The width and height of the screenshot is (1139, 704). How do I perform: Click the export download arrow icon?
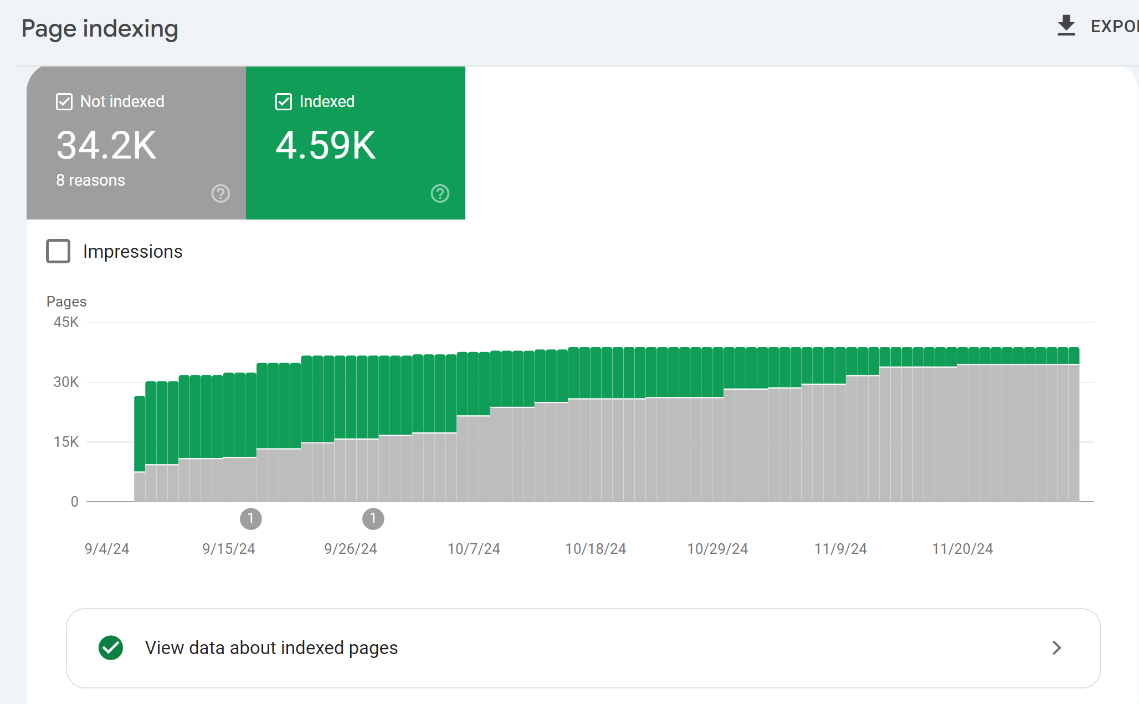tap(1066, 26)
